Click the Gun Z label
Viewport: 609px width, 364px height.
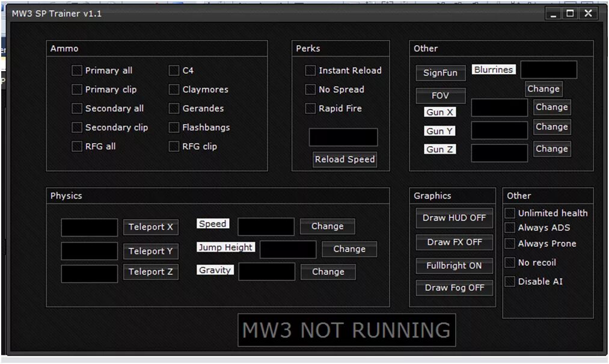(x=439, y=149)
